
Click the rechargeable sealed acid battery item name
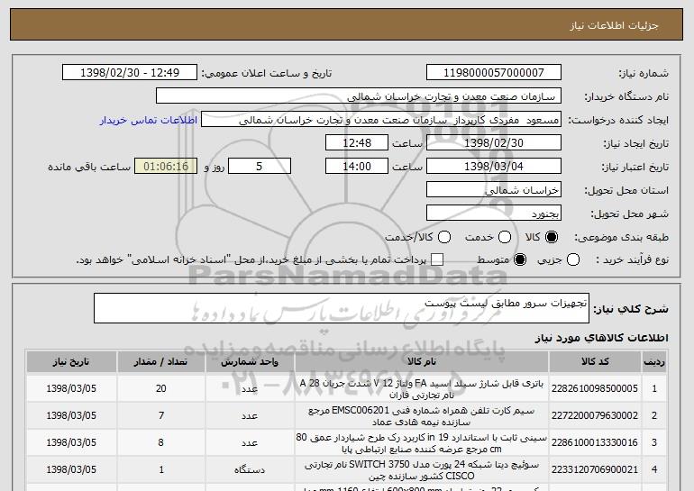click(422, 389)
